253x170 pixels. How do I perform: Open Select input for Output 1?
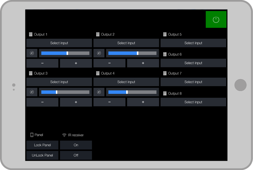point(59,43)
